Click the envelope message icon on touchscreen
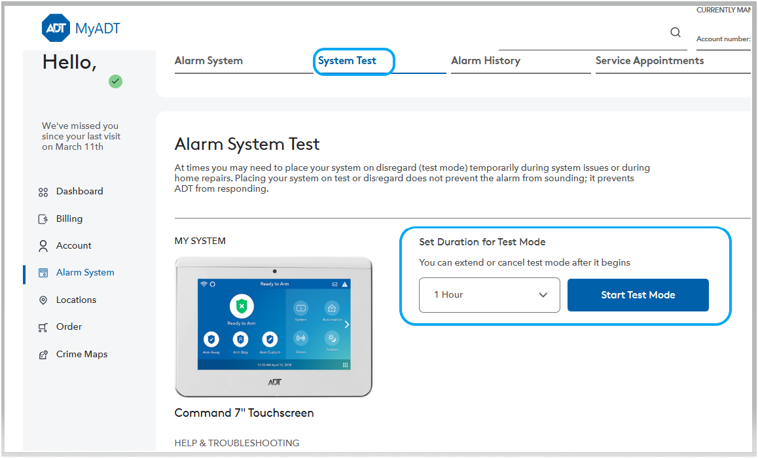 pyautogui.click(x=334, y=284)
